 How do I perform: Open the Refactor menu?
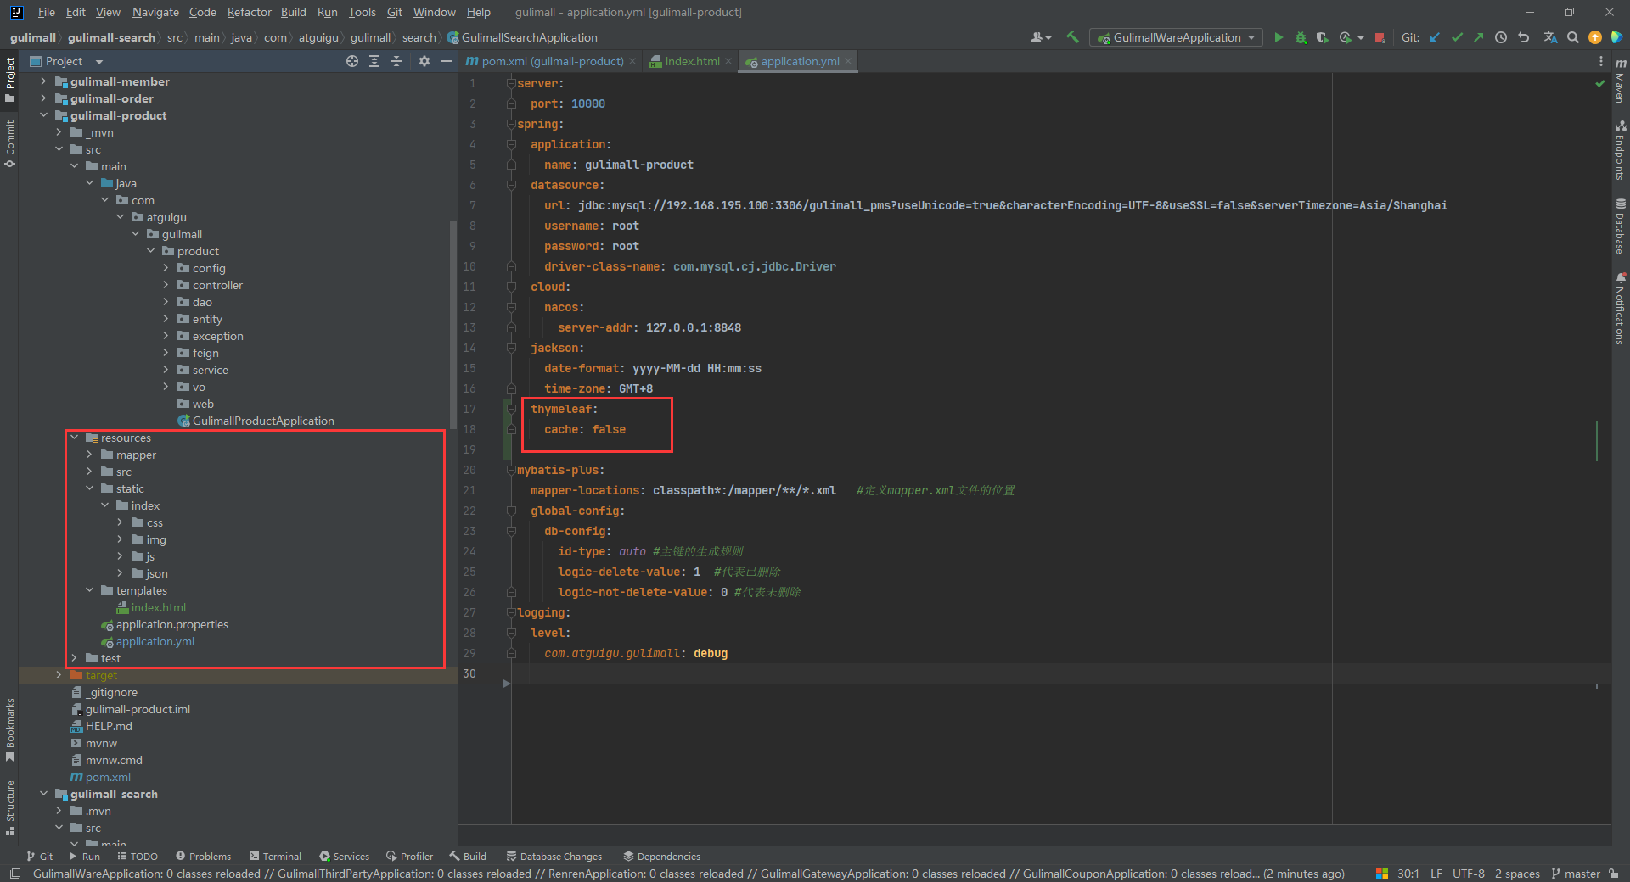click(249, 12)
